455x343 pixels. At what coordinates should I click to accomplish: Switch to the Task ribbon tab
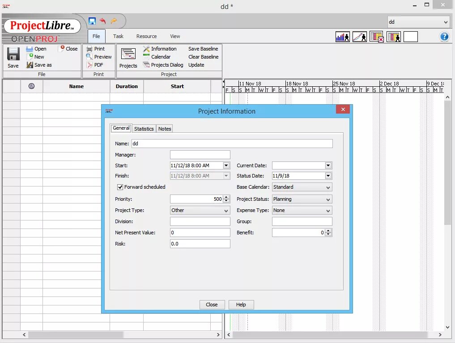point(118,36)
